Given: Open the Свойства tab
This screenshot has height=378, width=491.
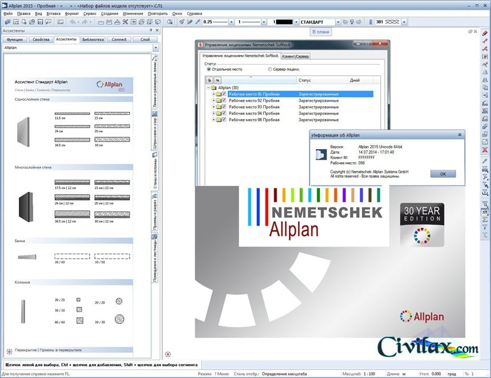Looking at the screenshot, I should [x=41, y=39].
